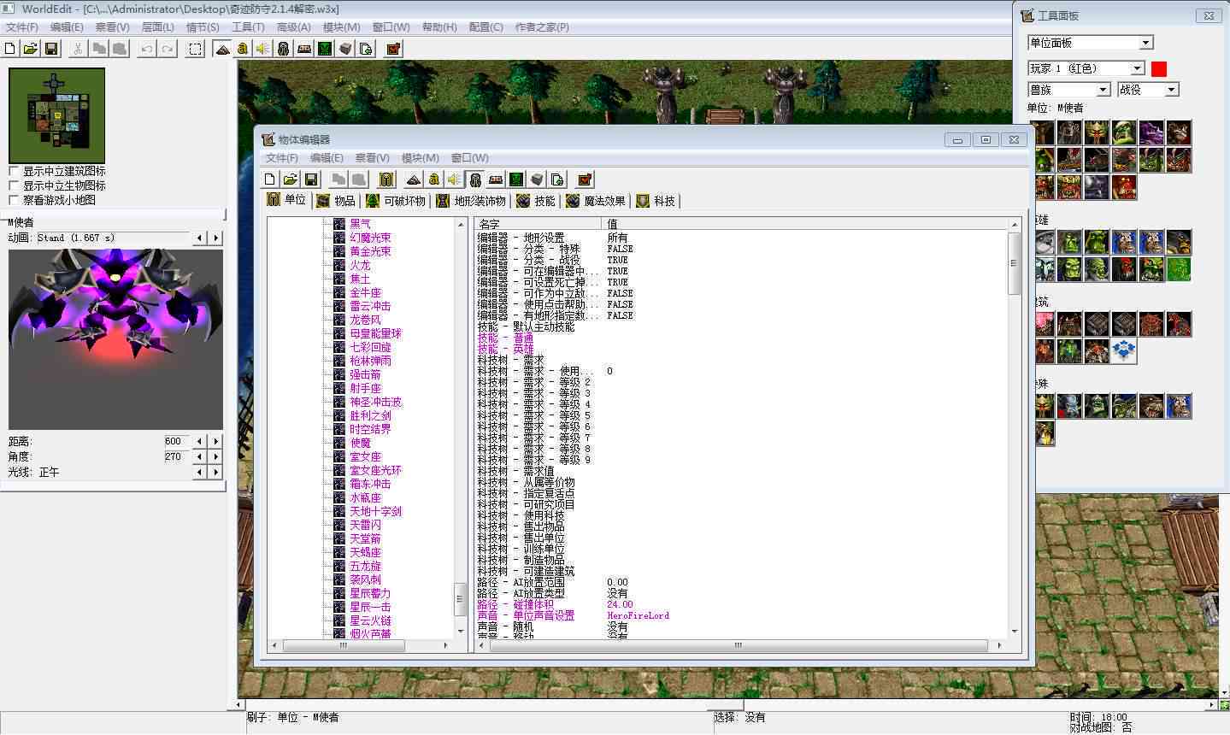The width and height of the screenshot is (1230, 735).
Task: Switch to 魔法效果 tab
Action: coord(596,201)
